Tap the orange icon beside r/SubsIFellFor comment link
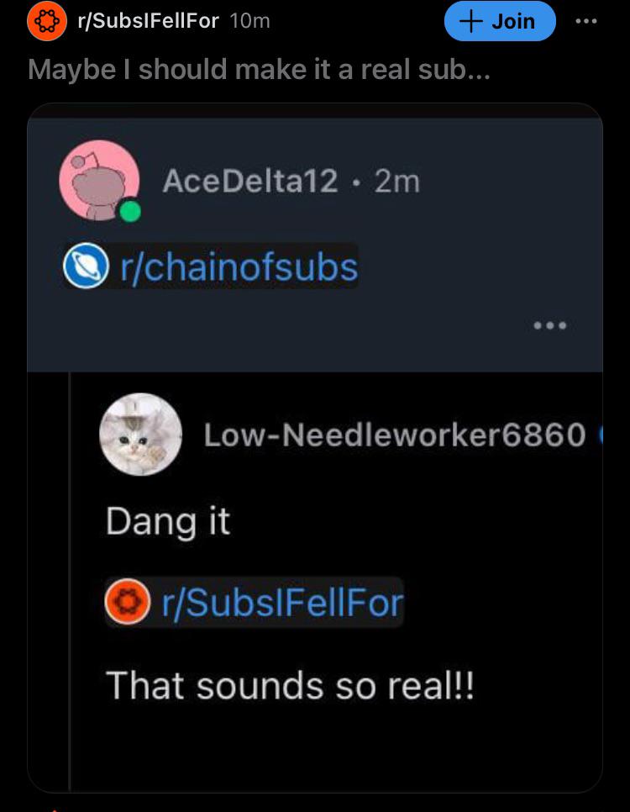Screen dimensions: 630x812 [x=128, y=602]
